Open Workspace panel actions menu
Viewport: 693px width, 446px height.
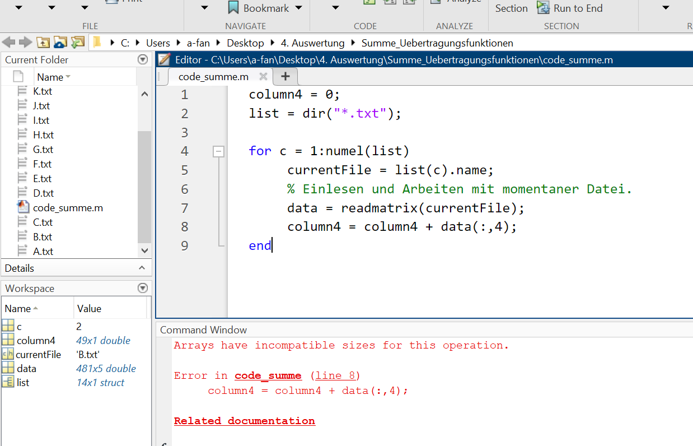point(143,288)
